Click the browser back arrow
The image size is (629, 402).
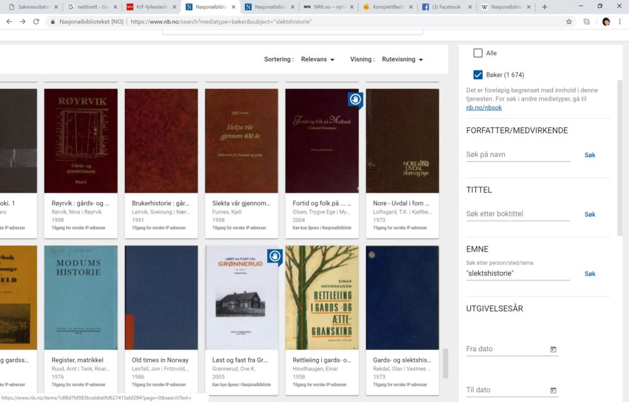pyautogui.click(x=7, y=21)
